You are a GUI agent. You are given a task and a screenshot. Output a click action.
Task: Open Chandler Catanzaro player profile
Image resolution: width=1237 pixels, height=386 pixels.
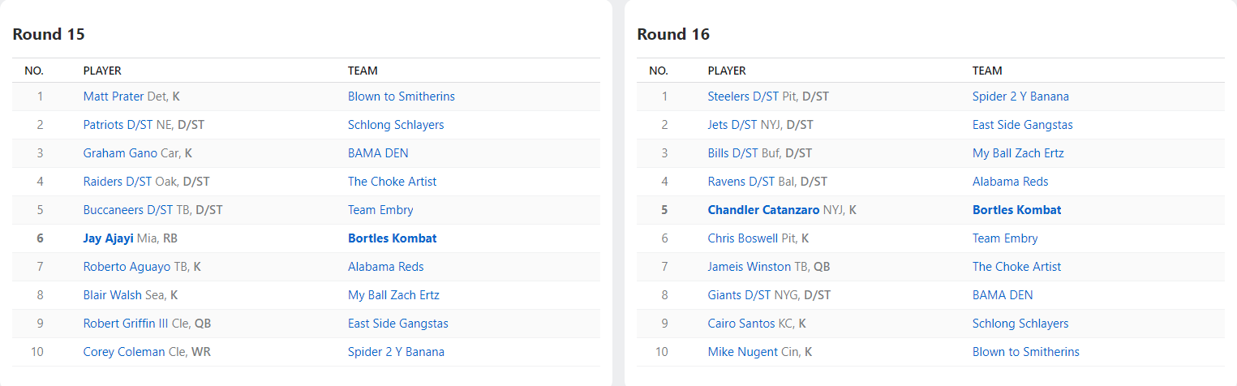[x=763, y=210]
